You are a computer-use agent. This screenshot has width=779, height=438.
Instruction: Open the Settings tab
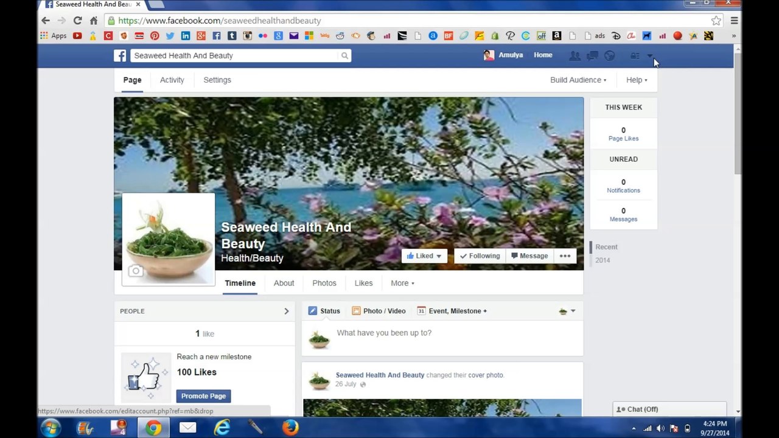point(217,80)
